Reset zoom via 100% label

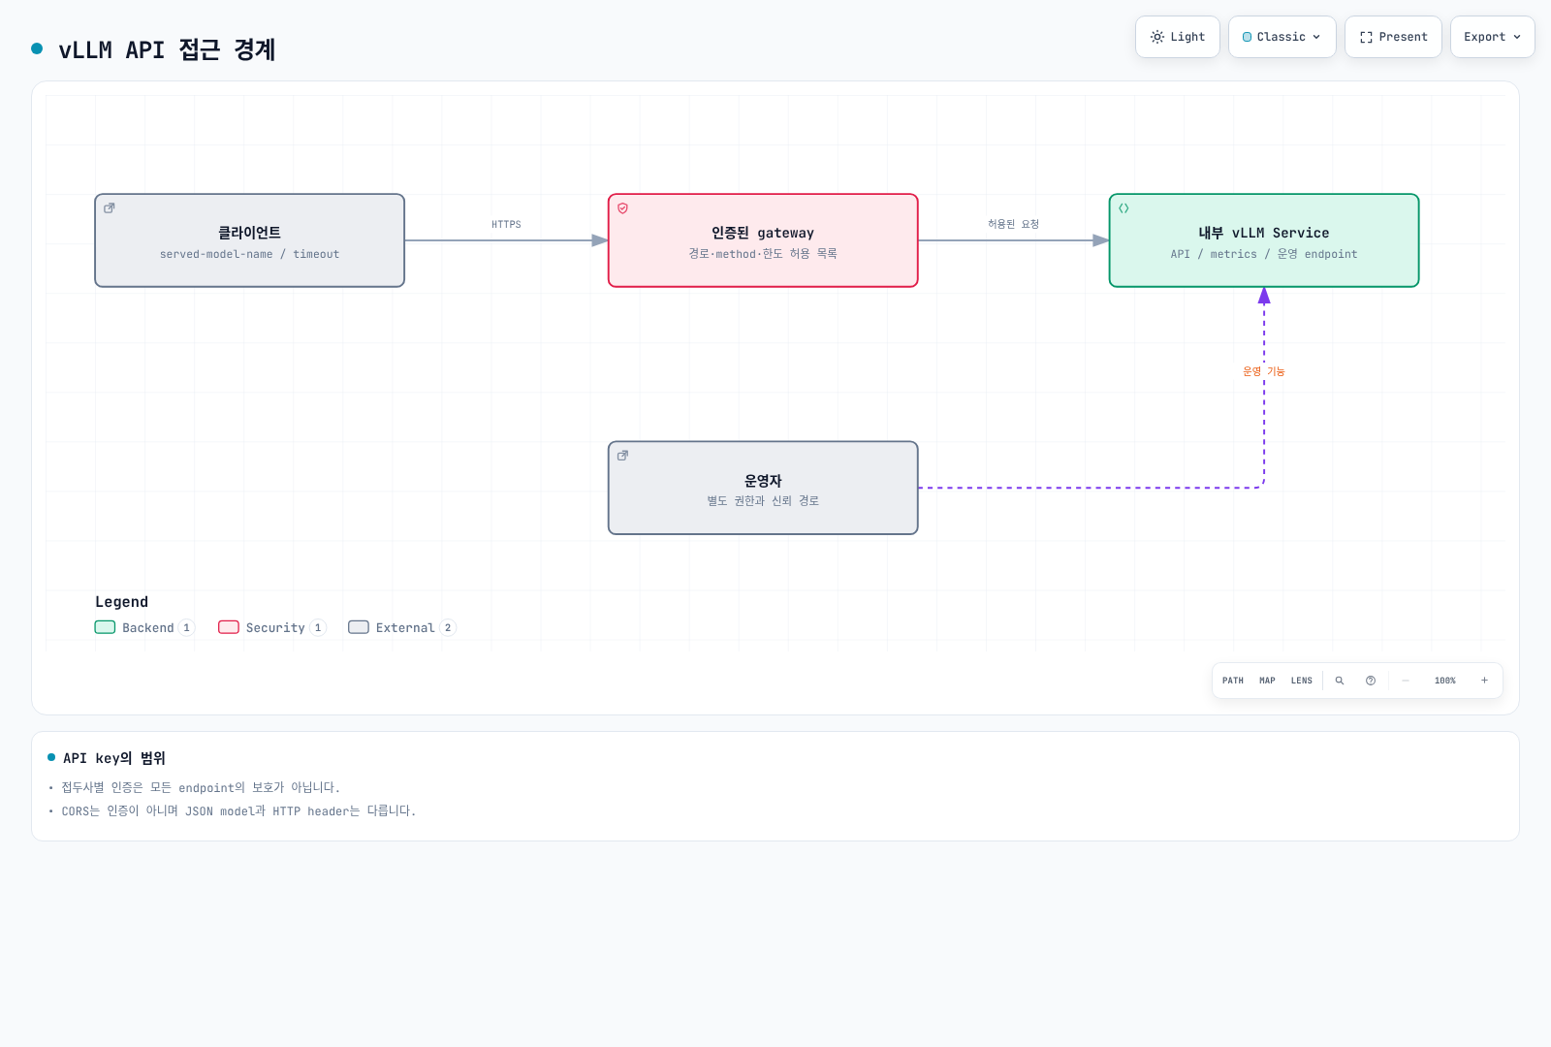1445,681
